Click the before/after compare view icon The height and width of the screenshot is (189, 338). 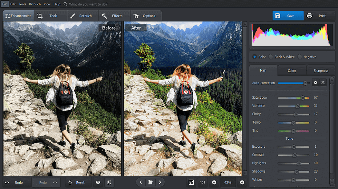(109, 182)
